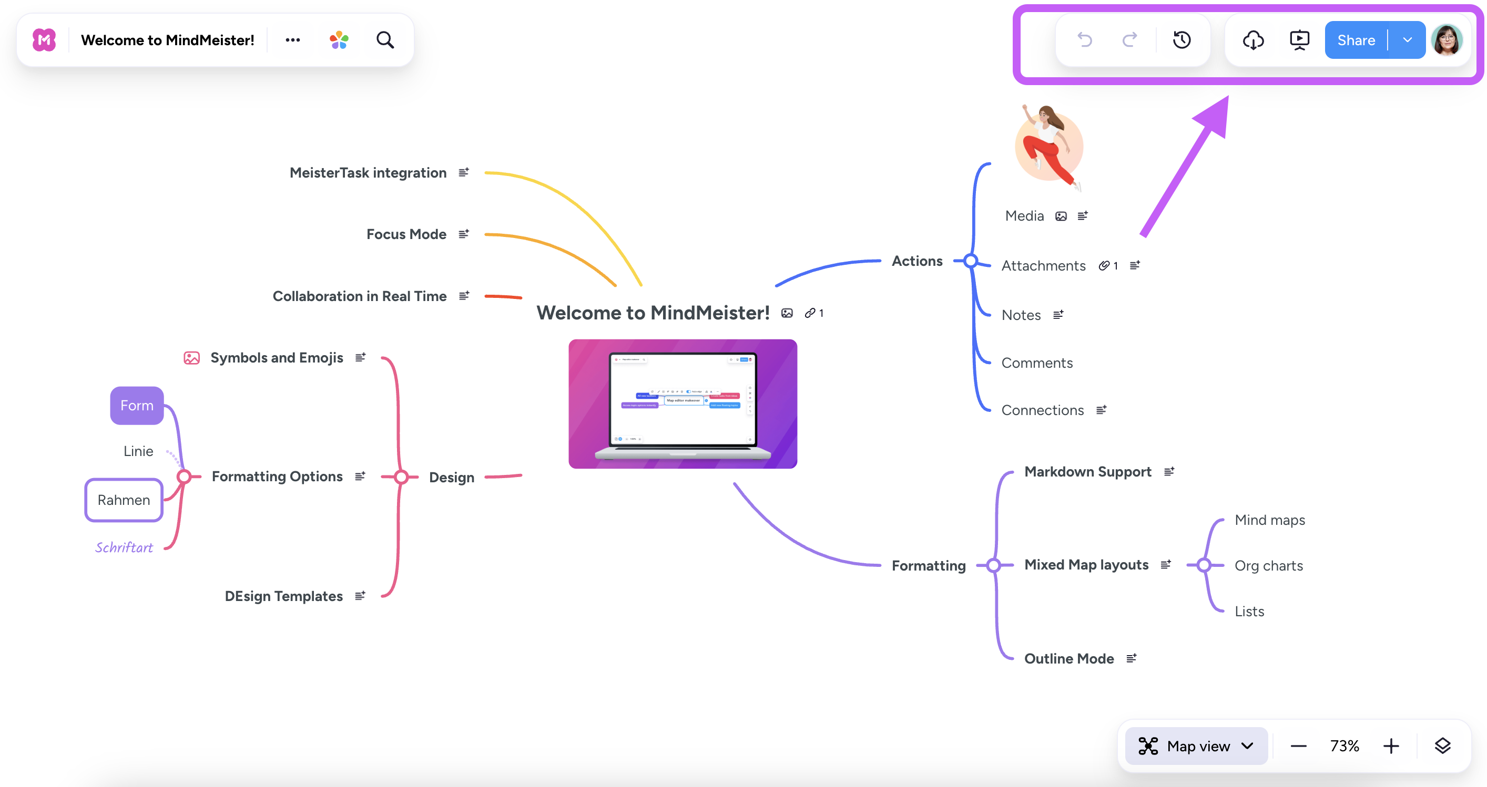The image size is (1487, 787).
Task: Open note icon beside Symbols and Emojis
Action: [x=360, y=357]
